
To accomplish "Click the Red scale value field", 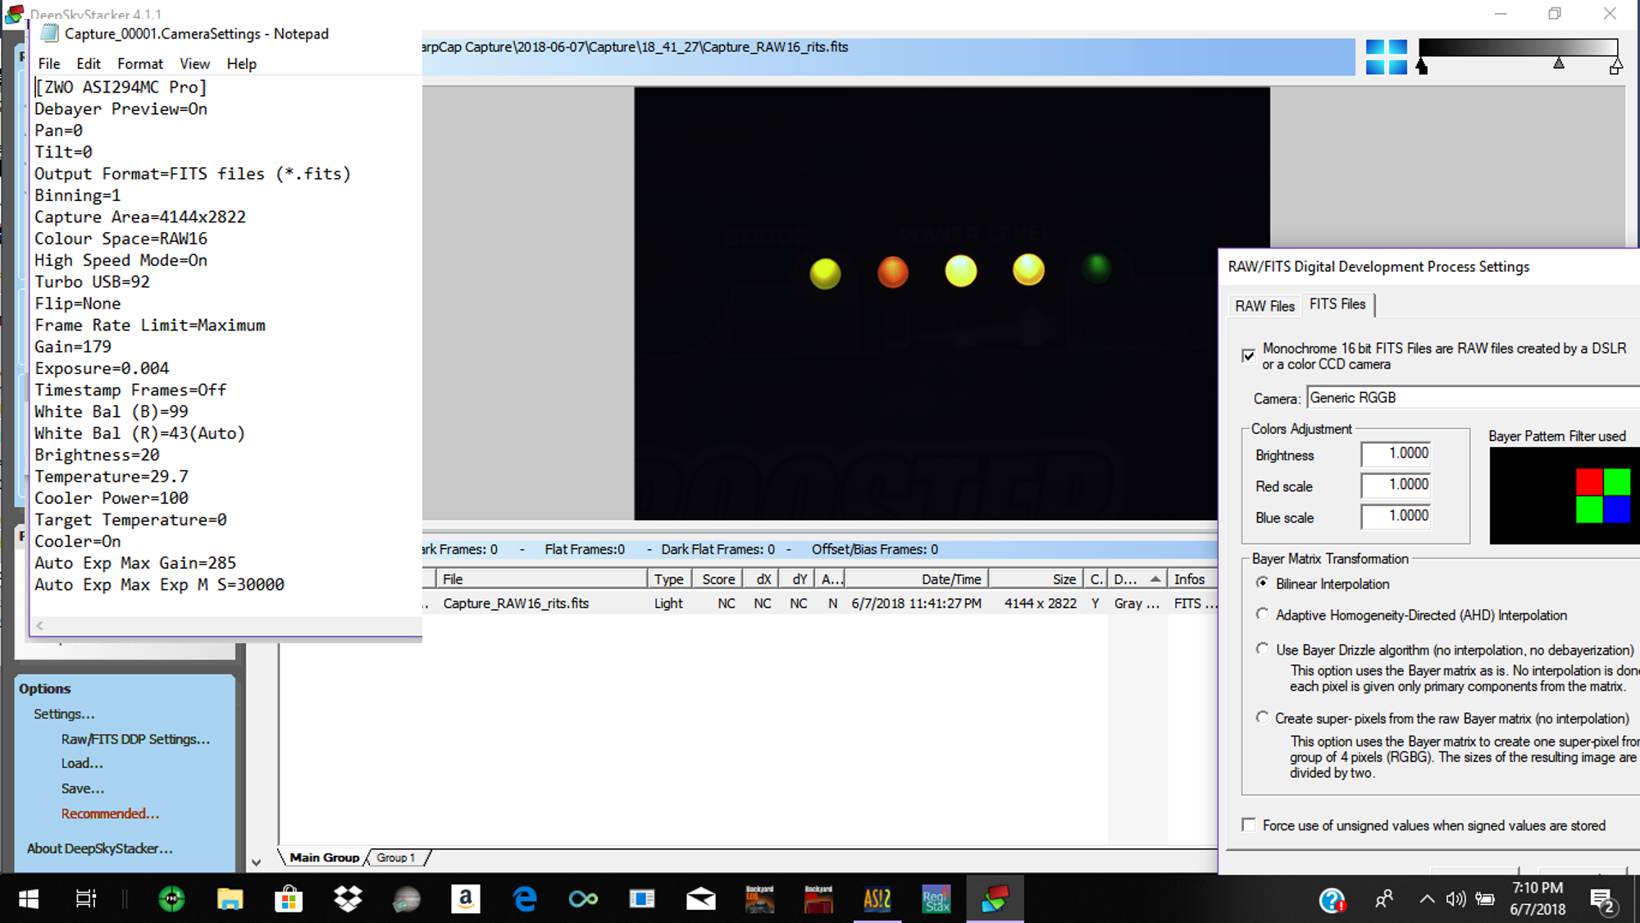I will (x=1396, y=485).
